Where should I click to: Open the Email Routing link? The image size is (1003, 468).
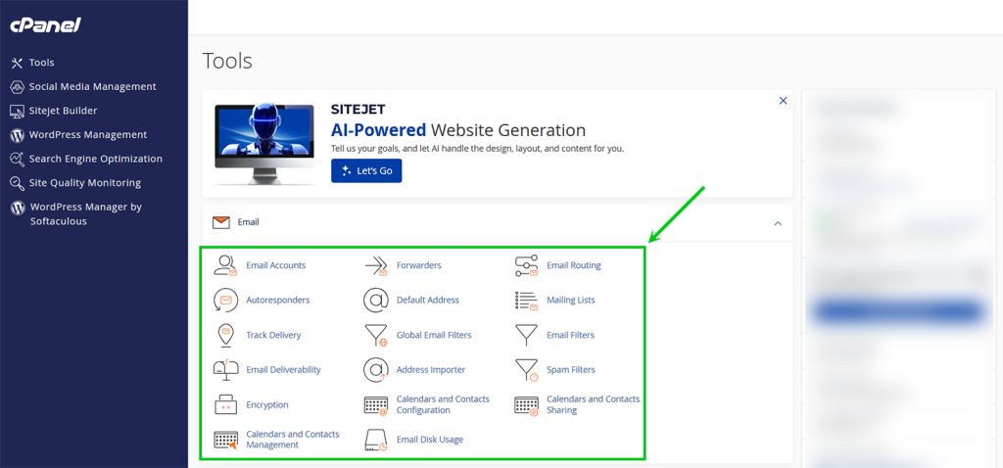[574, 265]
